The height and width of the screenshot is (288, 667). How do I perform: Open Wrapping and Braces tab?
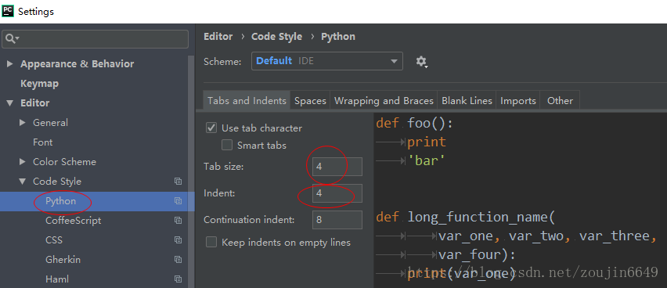pyautogui.click(x=384, y=100)
